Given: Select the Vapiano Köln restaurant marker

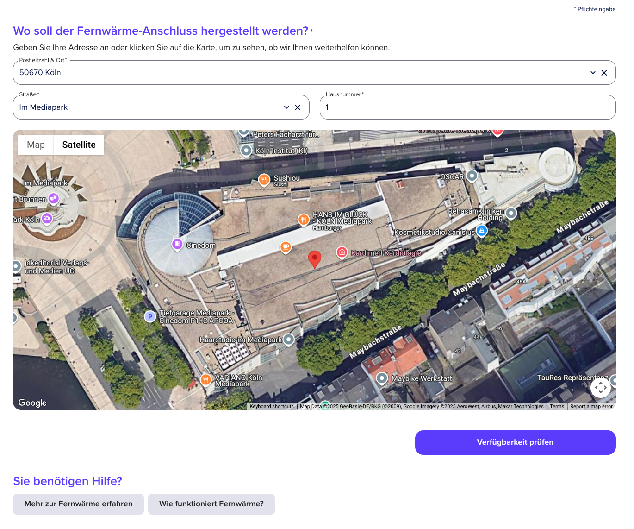Looking at the screenshot, I should pyautogui.click(x=206, y=380).
